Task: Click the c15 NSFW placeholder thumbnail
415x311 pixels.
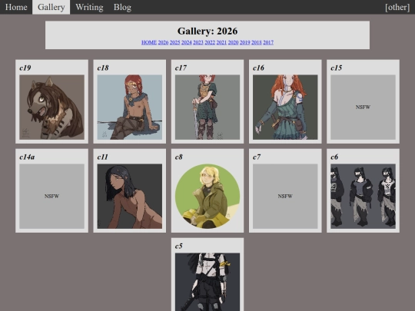Action: (363, 107)
